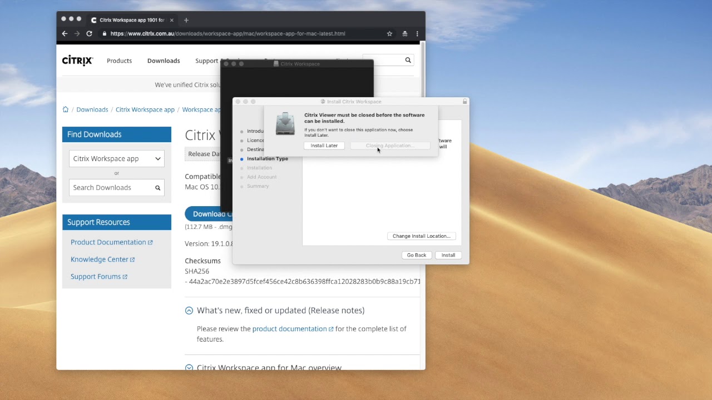
Task: Click the incognito profile icon
Action: [x=404, y=33]
